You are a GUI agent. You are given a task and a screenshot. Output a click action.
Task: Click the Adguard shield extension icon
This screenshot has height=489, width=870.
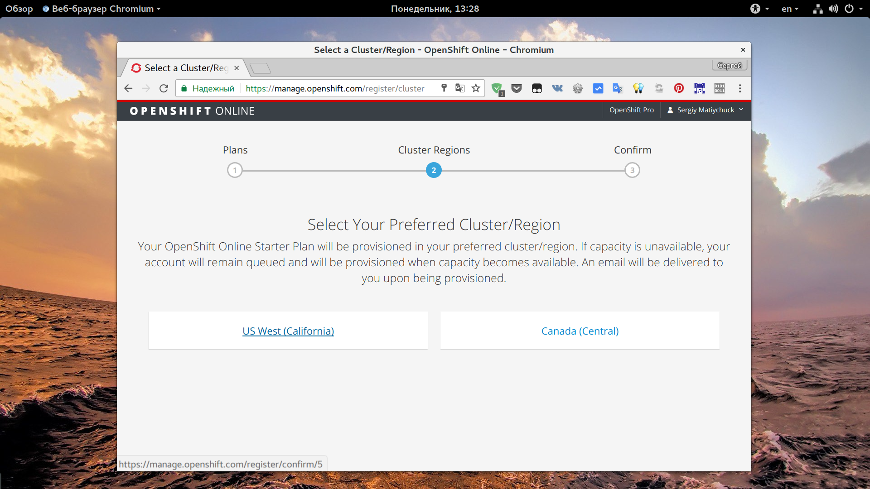click(497, 88)
